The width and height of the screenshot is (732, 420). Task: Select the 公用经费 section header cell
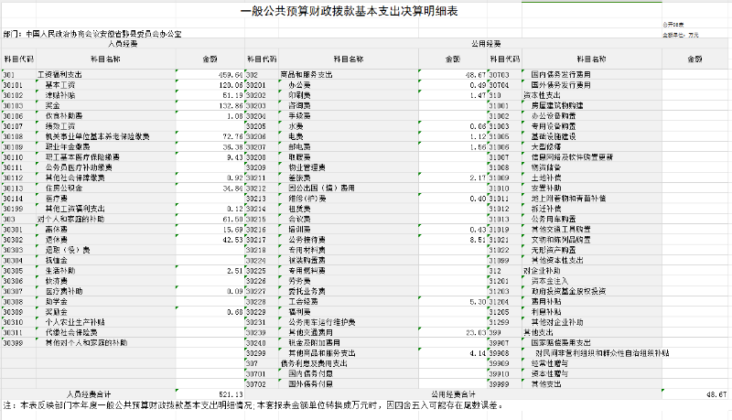485,43
